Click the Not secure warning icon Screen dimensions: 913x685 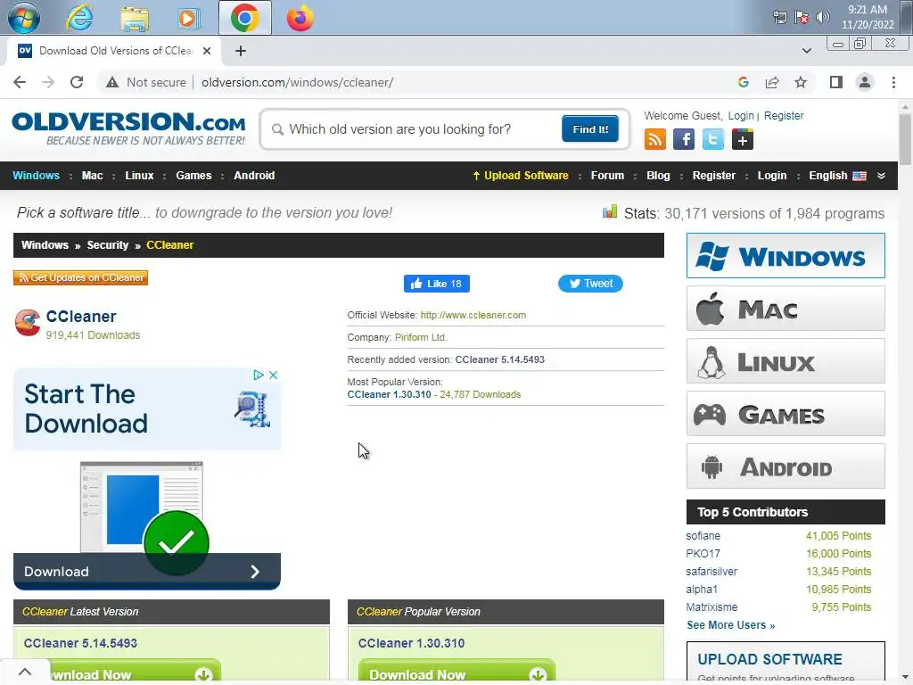[x=112, y=82]
